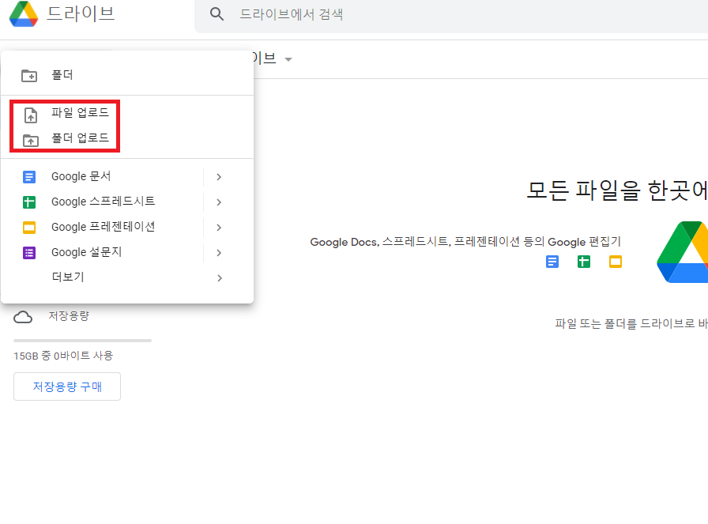The height and width of the screenshot is (524, 708).
Task: Expand the Google 문서 submenu arrow
Action: [219, 176]
